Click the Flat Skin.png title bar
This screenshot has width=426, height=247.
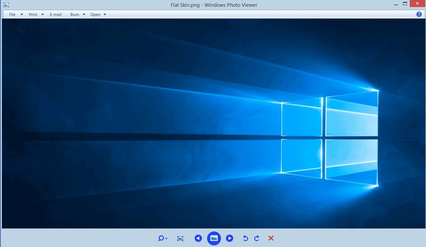(214, 5)
